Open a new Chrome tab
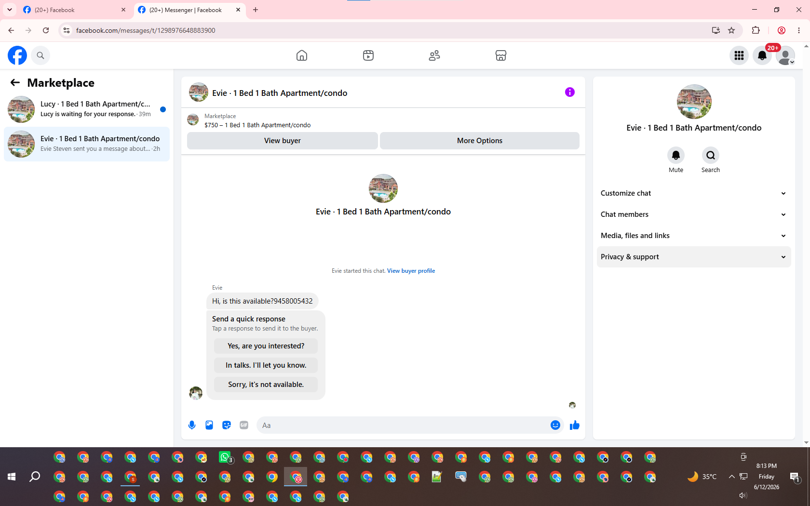The height and width of the screenshot is (506, 810). (x=256, y=10)
